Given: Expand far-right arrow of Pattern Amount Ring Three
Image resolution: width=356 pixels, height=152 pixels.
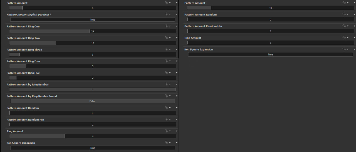Looking at the screenshot, I should pyautogui.click(x=177, y=49).
